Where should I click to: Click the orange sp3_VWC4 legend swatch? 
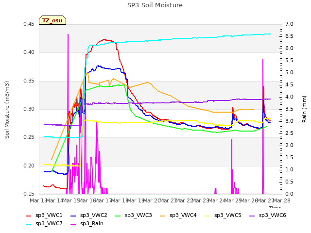tap(163, 216)
